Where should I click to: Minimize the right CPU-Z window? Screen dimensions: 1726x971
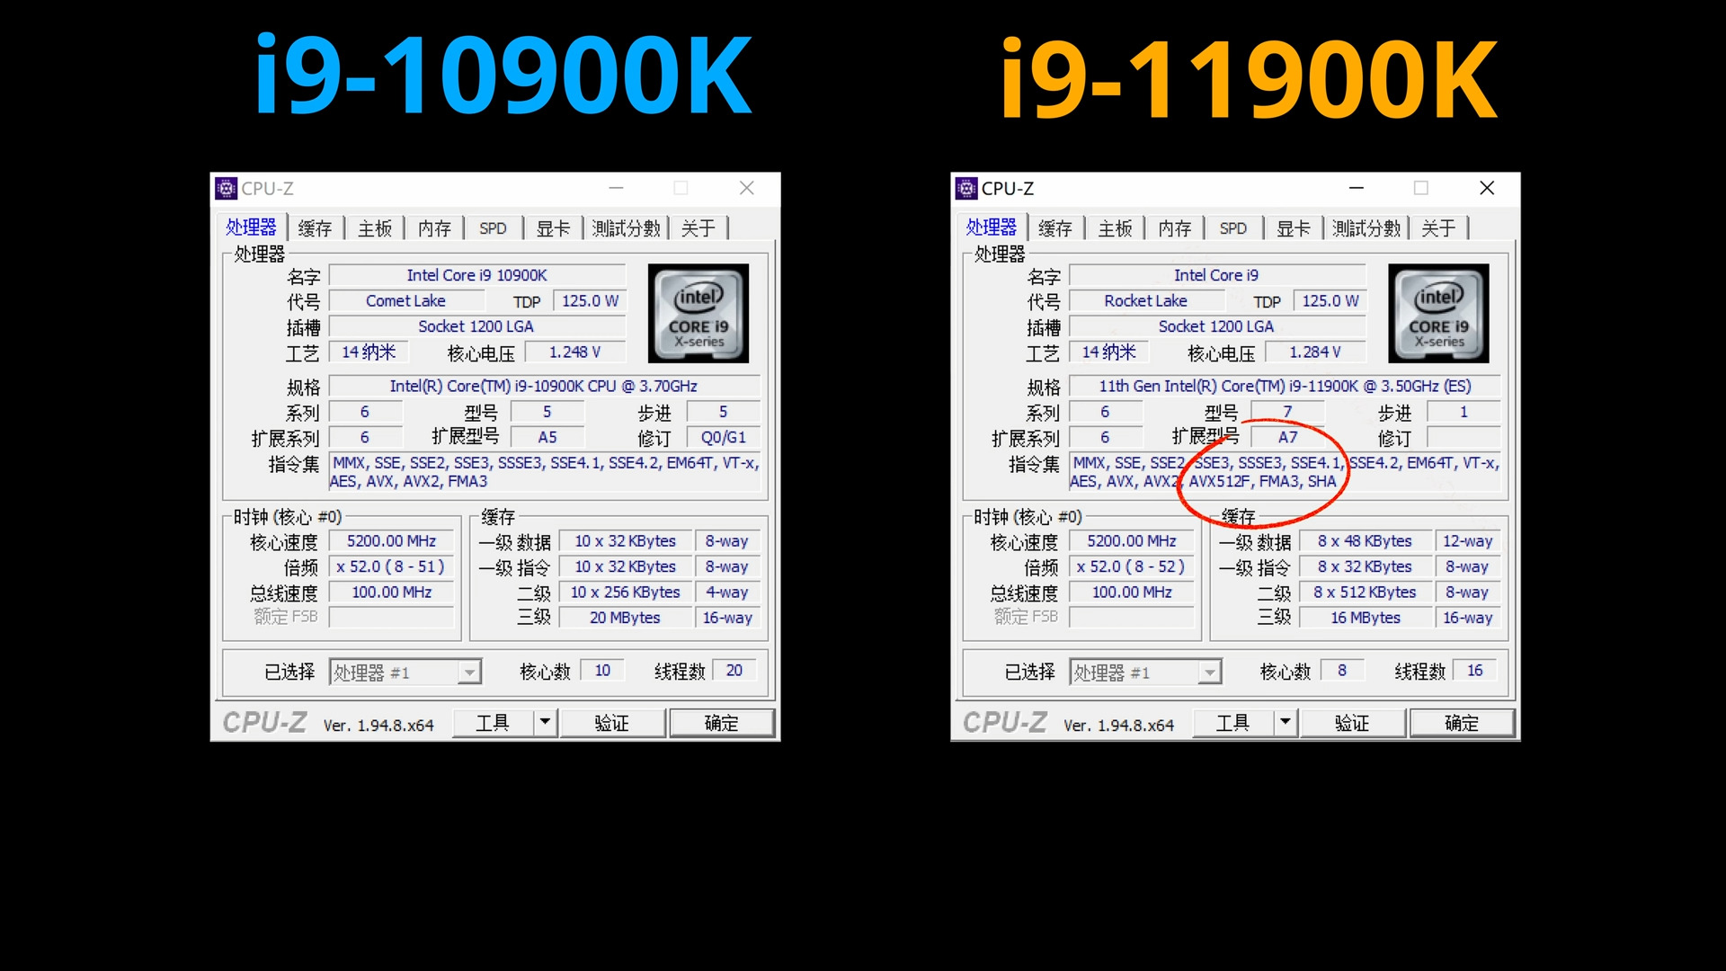click(x=1357, y=188)
